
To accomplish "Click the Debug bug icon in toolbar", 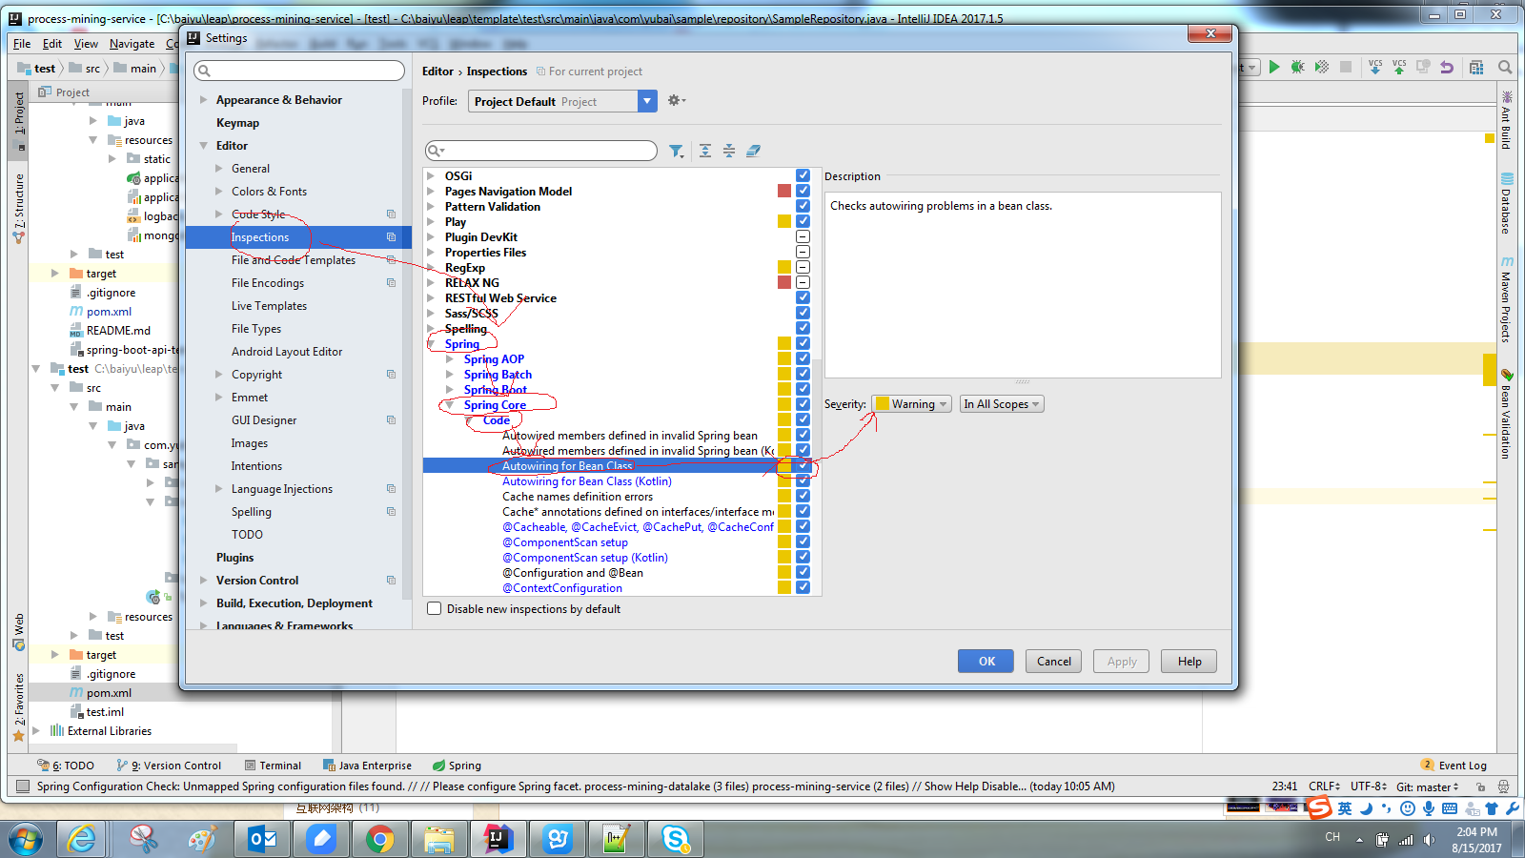I will click(1297, 67).
